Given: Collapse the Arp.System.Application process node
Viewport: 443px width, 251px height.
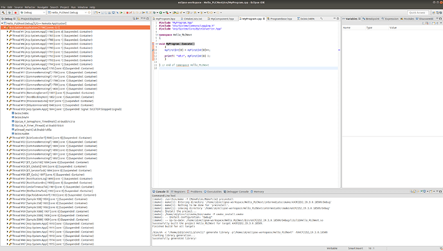Looking at the screenshot, I should point(5,28).
